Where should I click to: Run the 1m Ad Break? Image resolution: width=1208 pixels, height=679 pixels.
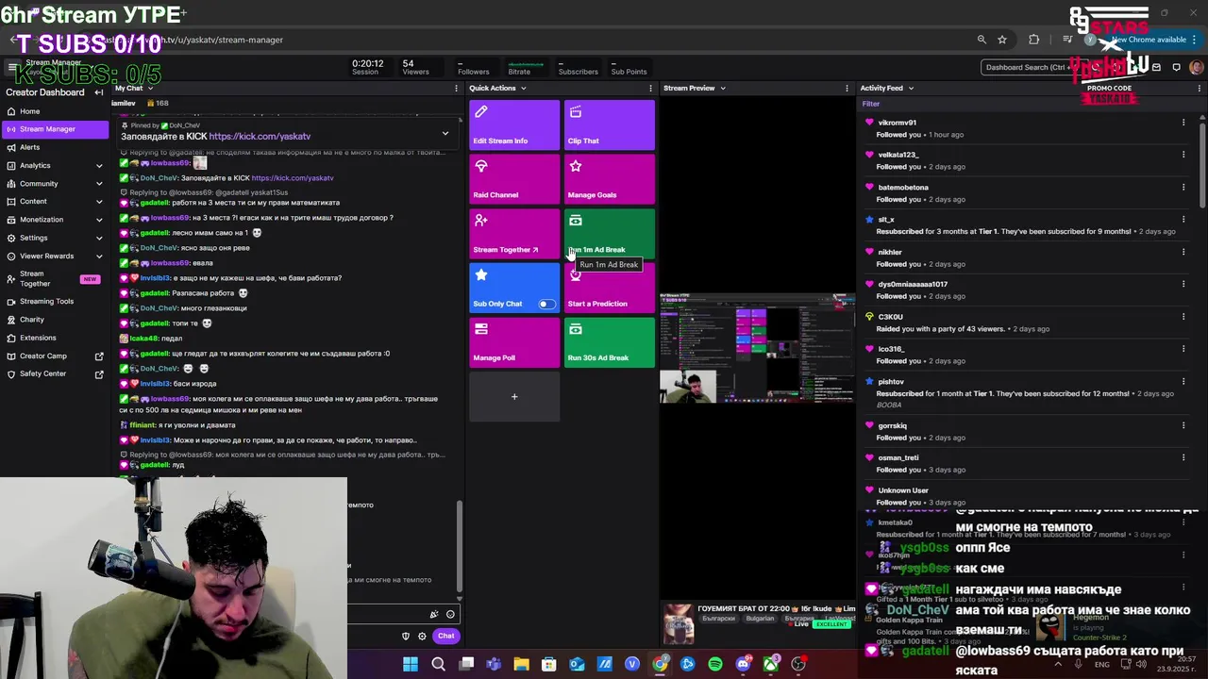[610, 234]
